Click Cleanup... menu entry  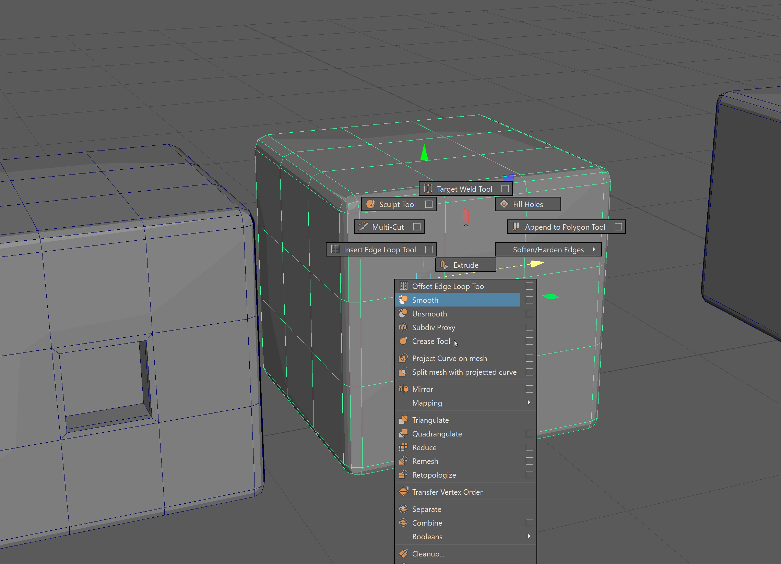428,554
